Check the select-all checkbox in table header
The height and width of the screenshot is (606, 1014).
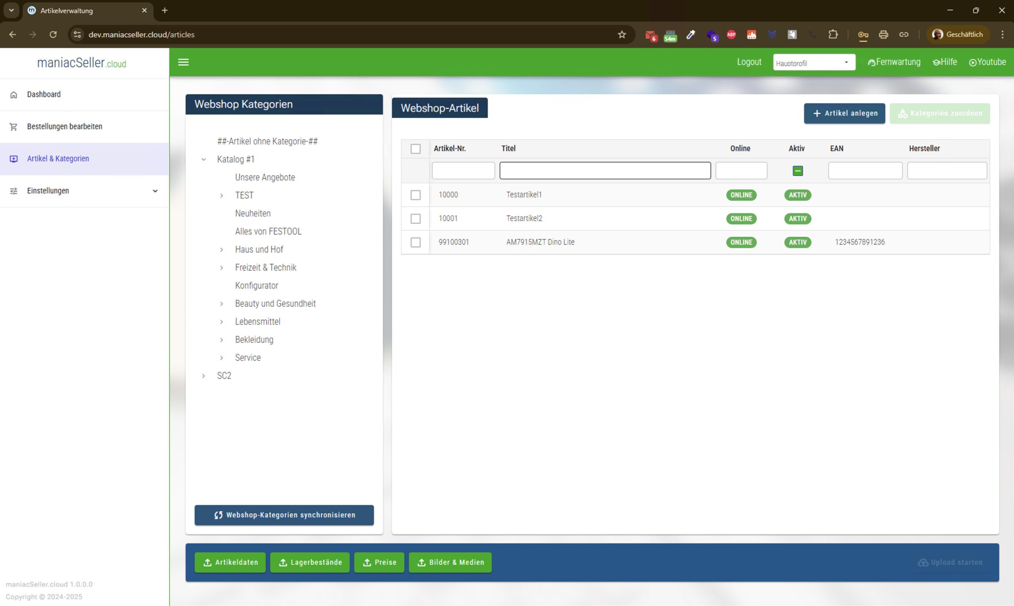click(x=416, y=149)
